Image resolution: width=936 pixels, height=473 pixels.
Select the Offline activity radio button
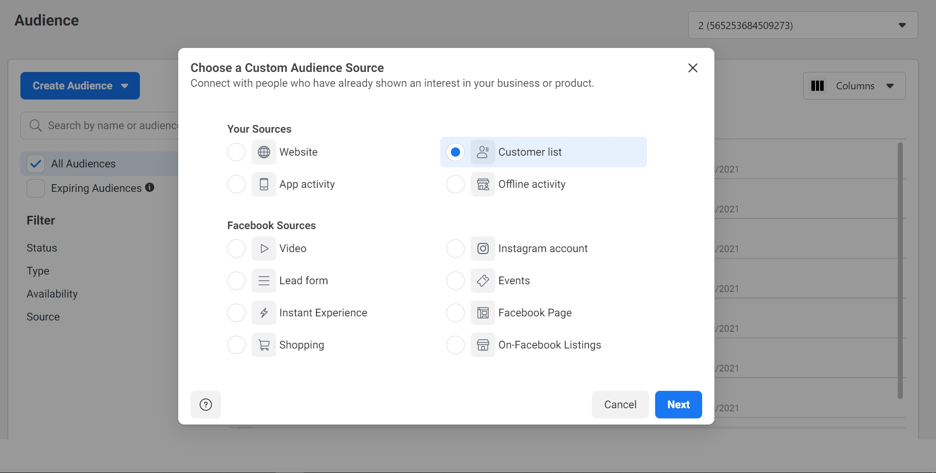(x=455, y=184)
